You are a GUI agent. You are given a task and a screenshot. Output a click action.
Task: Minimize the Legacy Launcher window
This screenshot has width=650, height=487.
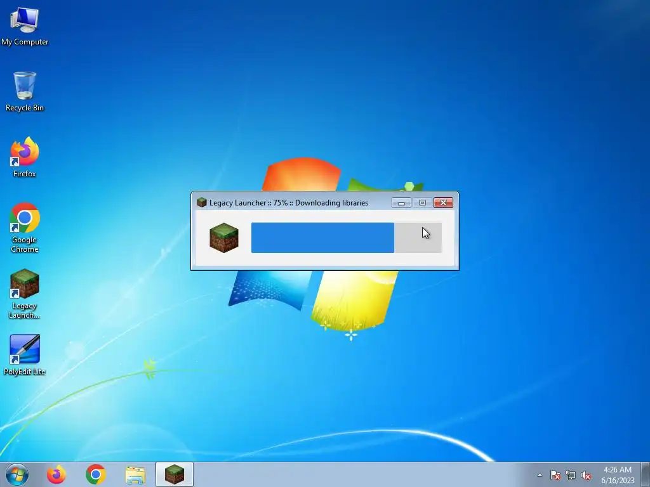click(401, 202)
